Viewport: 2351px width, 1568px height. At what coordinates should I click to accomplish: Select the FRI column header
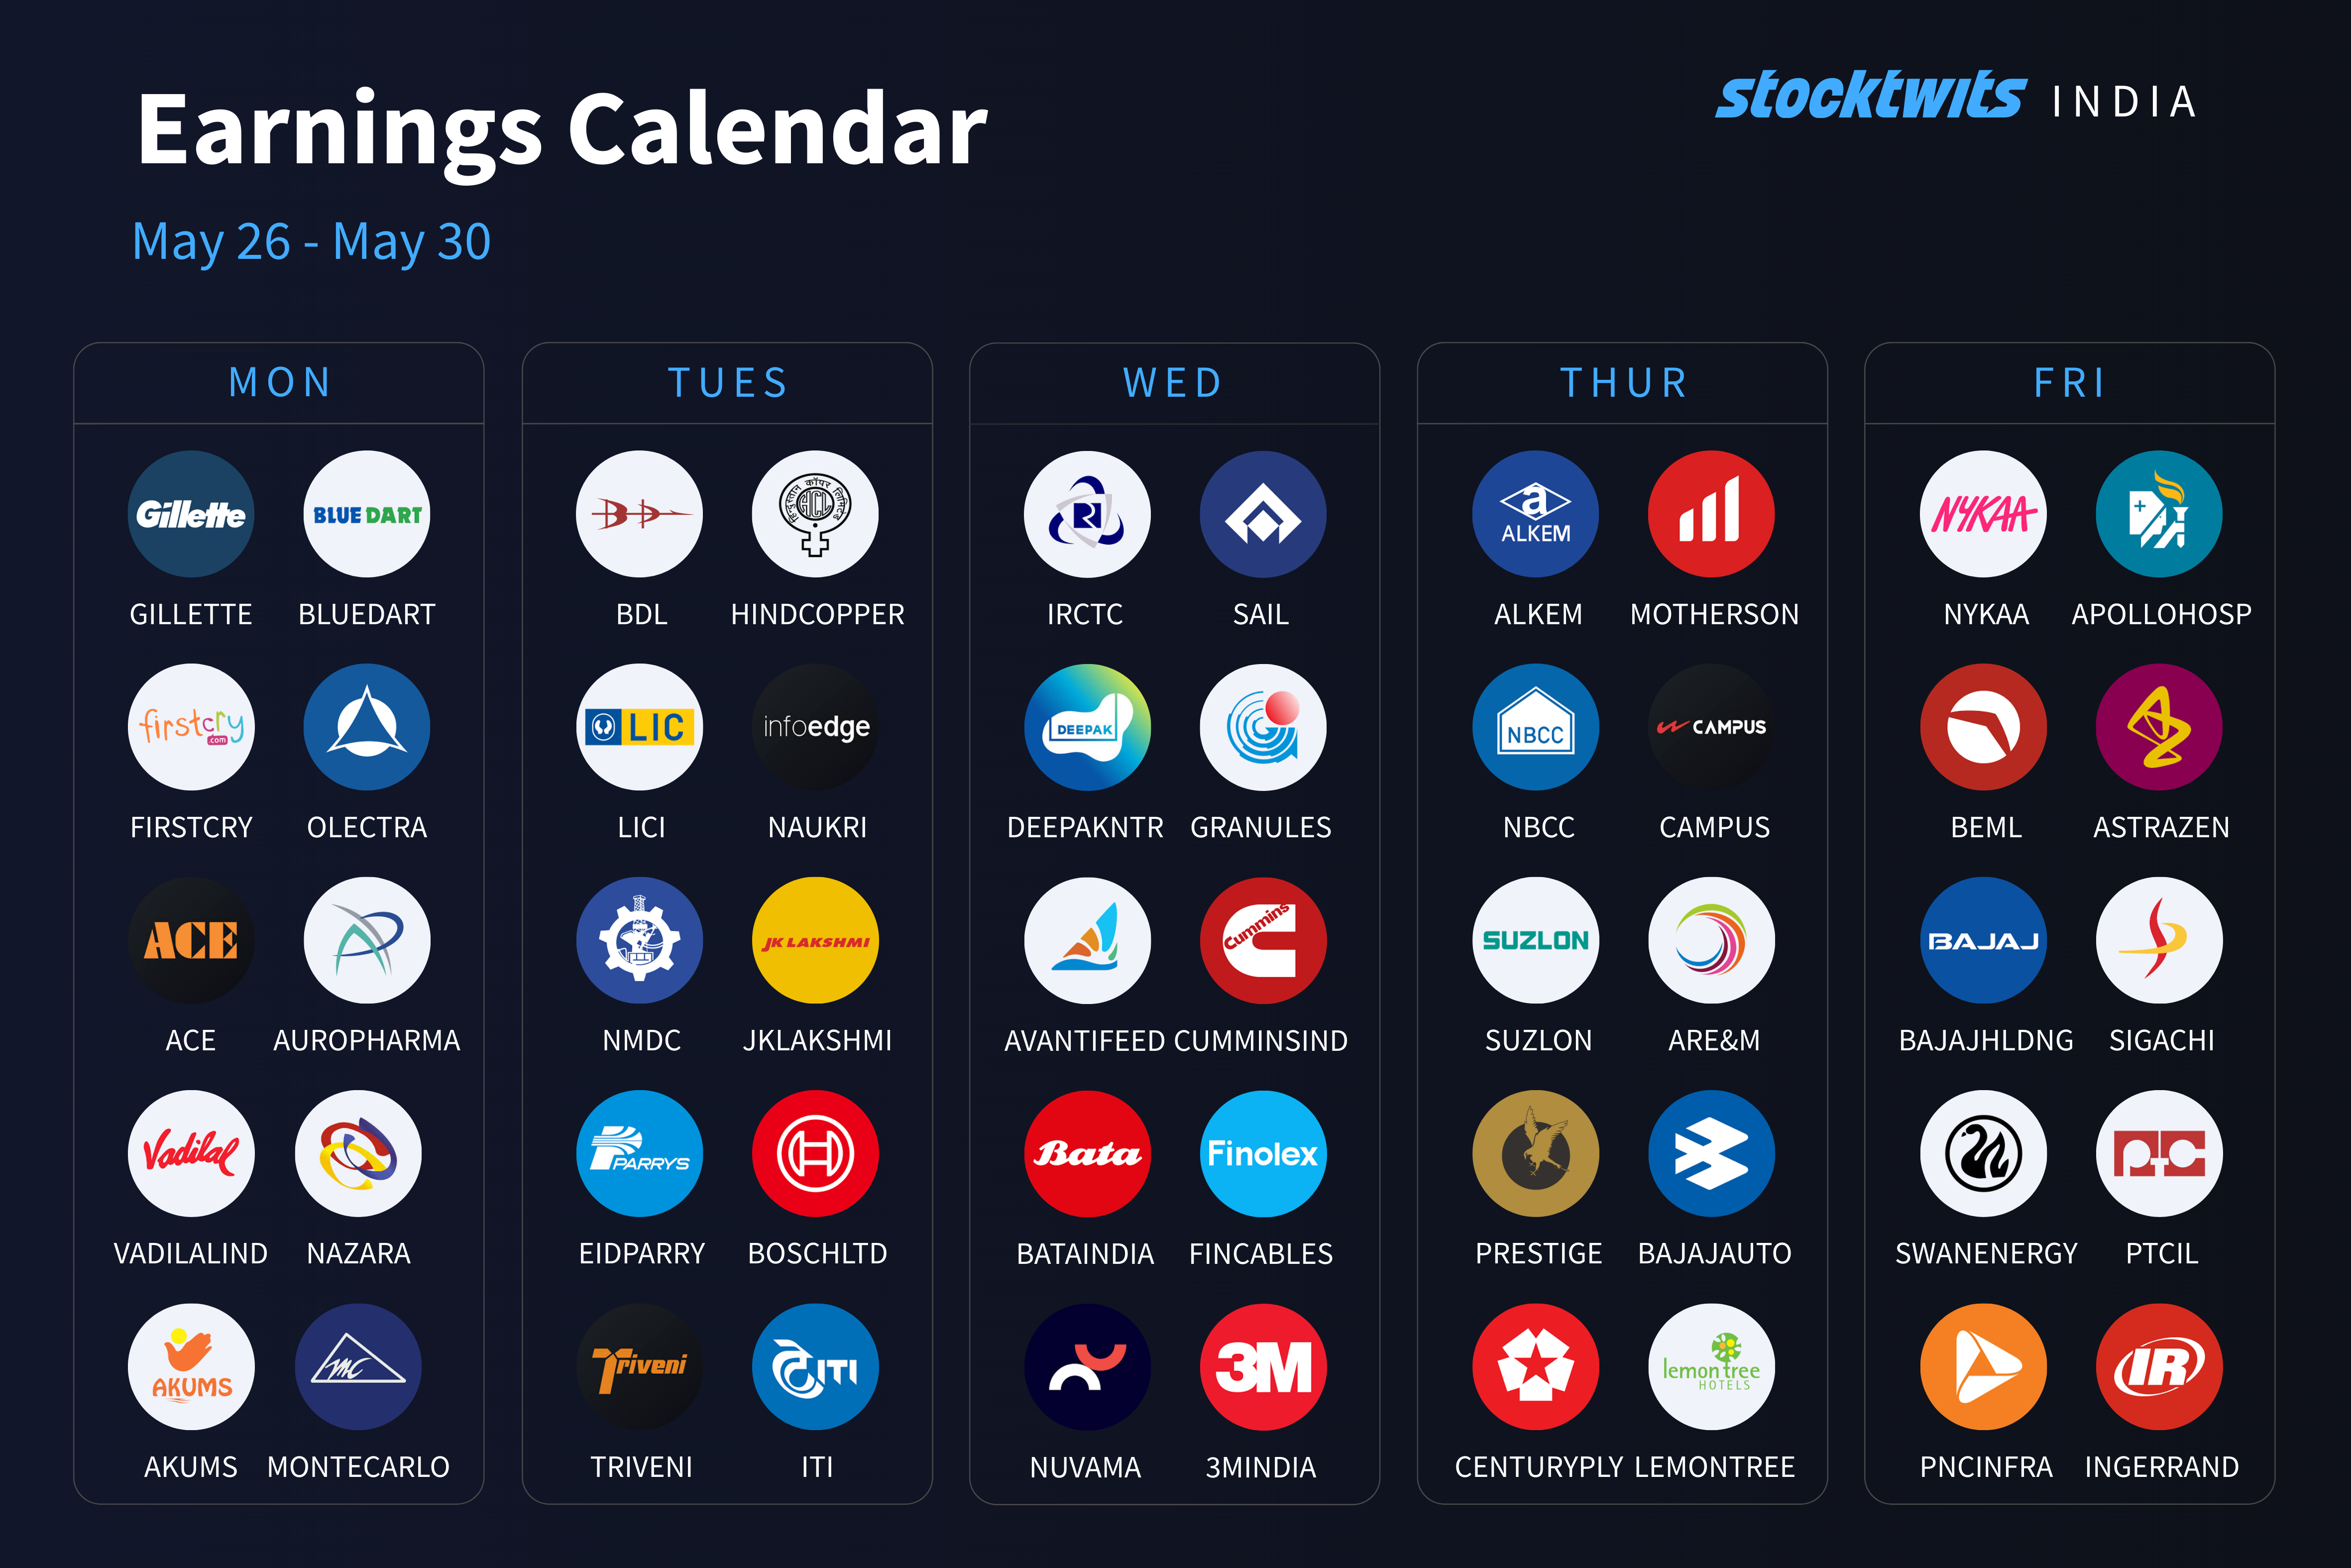pos(2070,383)
